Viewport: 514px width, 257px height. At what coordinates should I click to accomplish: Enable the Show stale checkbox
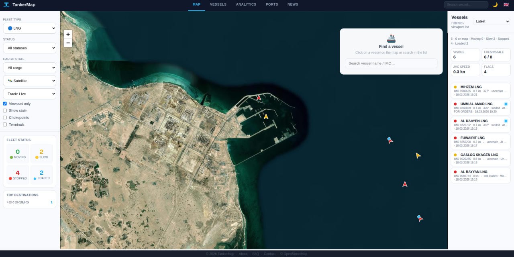5,110
